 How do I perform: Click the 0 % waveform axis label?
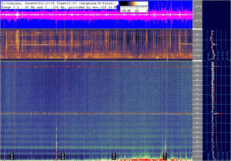click(199, 14)
